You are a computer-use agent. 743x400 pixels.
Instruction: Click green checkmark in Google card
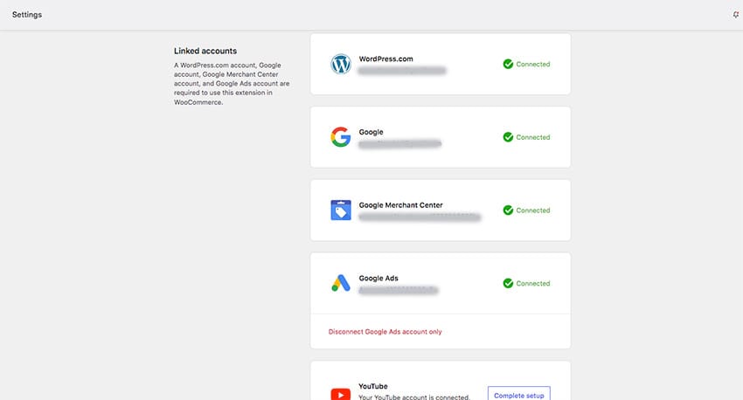[508, 137]
